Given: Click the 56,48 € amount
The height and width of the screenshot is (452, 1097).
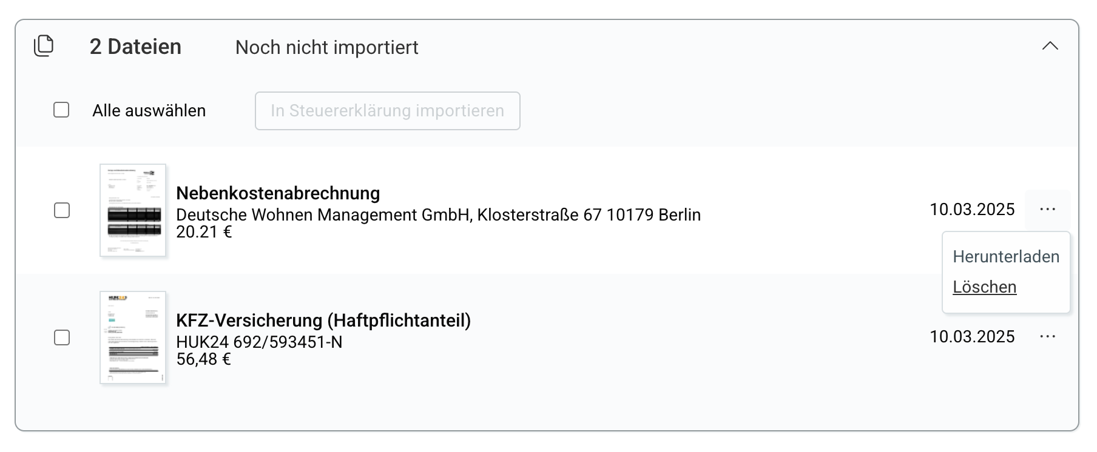Looking at the screenshot, I should (203, 359).
